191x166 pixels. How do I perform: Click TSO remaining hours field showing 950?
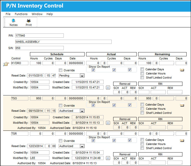pos(145,98)
